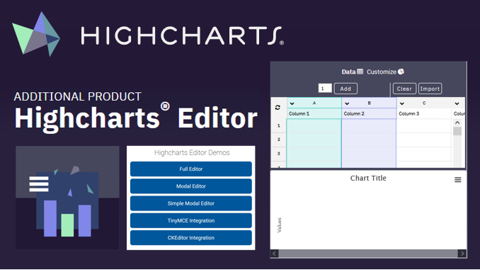The width and height of the screenshot is (480, 270).
Task: Open the TinyMCE Integration demo
Action: point(191,220)
